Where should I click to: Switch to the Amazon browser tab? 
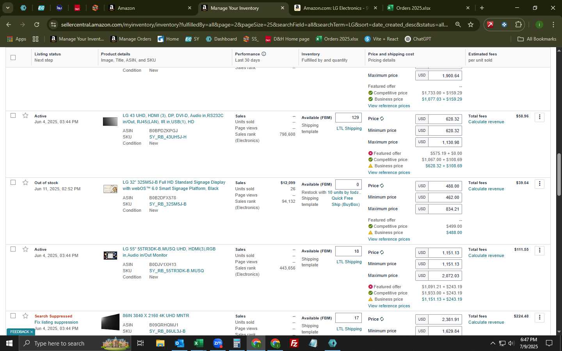coord(150,8)
